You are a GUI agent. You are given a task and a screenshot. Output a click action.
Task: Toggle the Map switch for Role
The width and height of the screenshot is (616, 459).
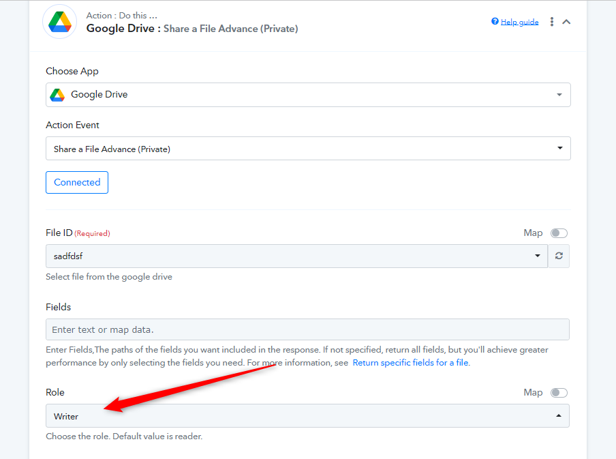tap(559, 393)
